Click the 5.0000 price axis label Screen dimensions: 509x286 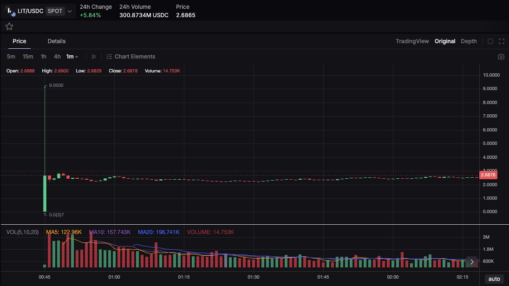[x=490, y=143]
